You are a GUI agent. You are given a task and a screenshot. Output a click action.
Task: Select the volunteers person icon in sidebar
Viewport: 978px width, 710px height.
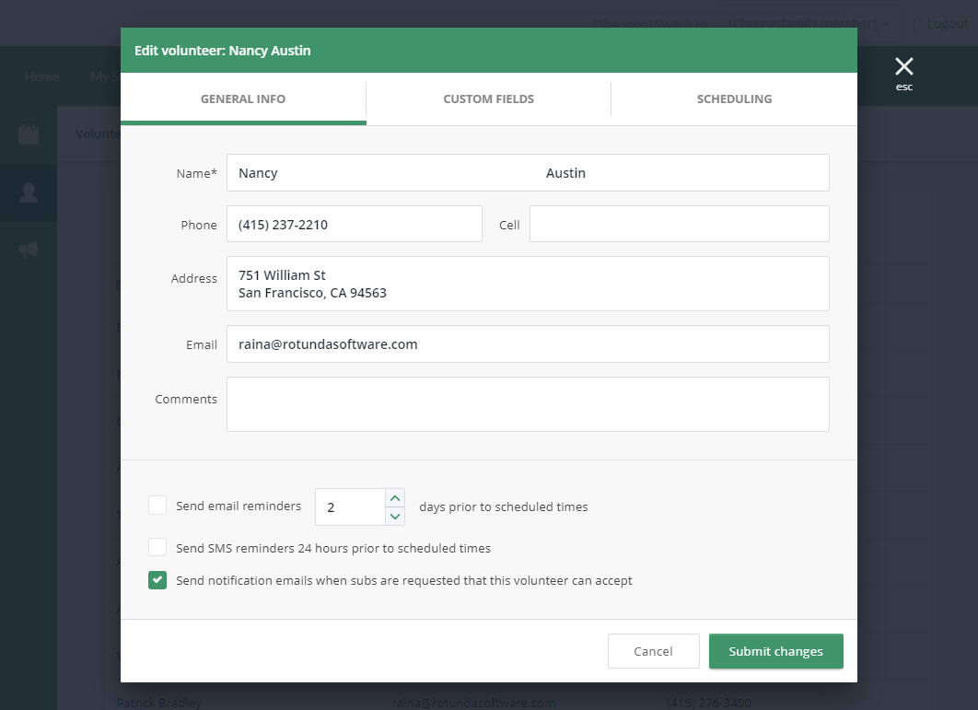coord(29,192)
